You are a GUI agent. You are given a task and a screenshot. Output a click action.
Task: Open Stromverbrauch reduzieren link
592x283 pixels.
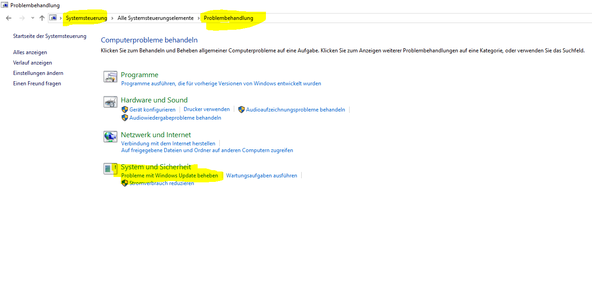(161, 183)
